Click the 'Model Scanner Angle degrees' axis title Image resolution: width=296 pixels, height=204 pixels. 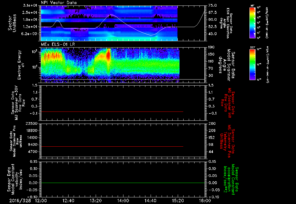[227, 65]
